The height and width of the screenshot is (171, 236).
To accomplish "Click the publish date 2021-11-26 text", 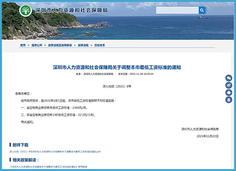I will [x=136, y=74].
